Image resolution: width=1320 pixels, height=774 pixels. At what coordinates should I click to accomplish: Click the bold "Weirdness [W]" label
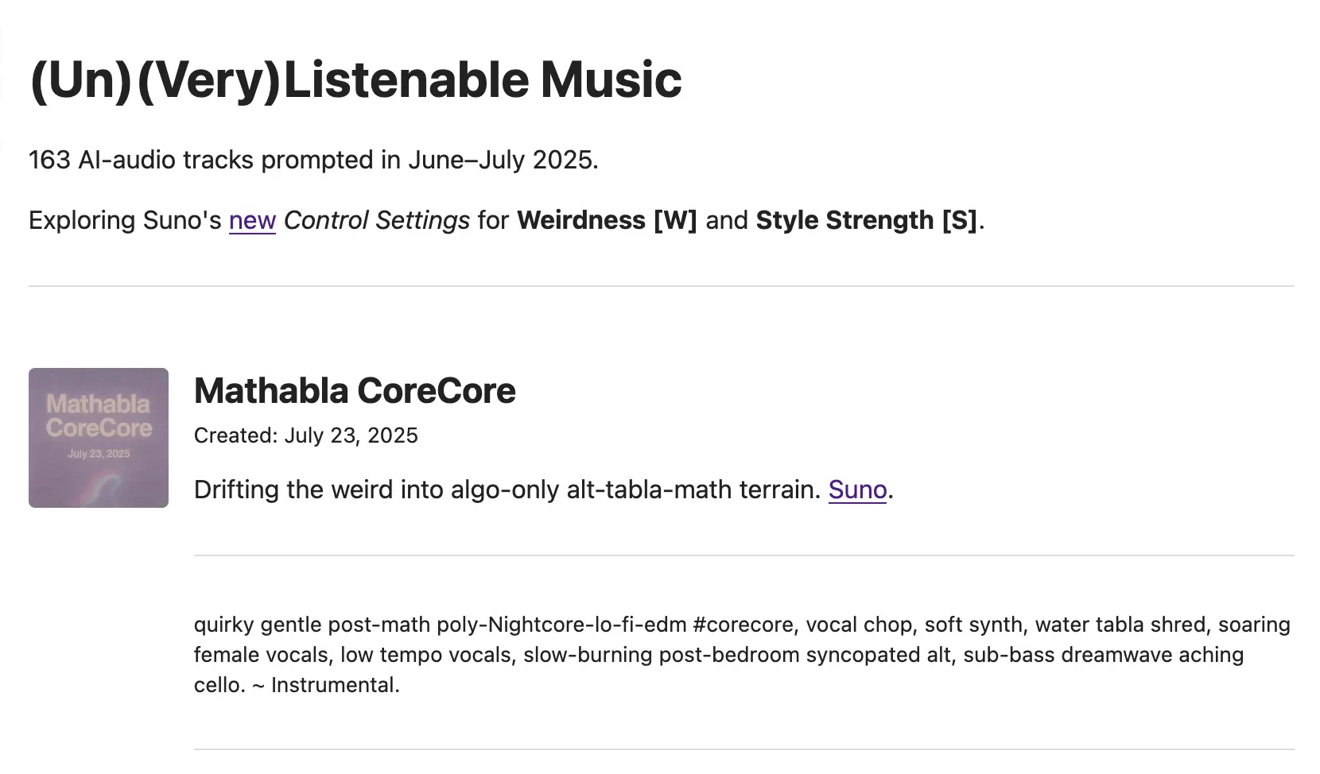tap(606, 220)
